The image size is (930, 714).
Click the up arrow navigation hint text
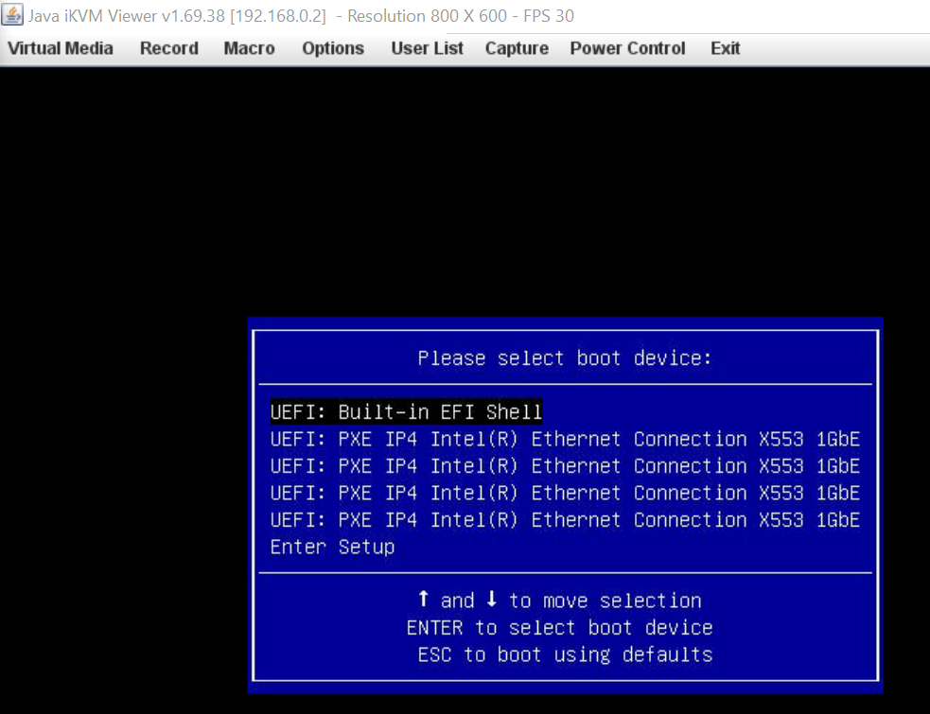(x=560, y=600)
